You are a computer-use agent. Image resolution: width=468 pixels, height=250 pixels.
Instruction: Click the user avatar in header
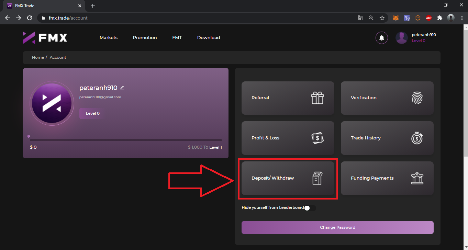pos(402,38)
